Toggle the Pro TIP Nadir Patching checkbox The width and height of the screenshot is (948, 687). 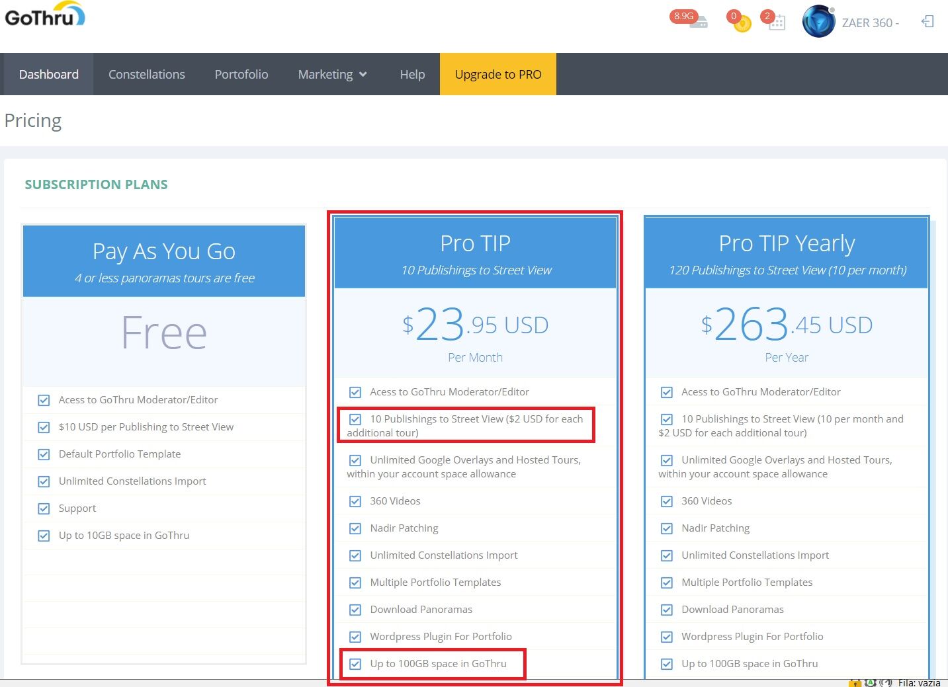[355, 528]
